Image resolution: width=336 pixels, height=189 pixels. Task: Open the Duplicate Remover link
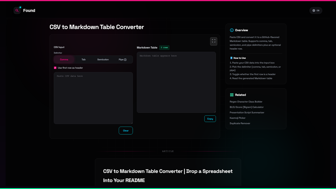click(240, 123)
